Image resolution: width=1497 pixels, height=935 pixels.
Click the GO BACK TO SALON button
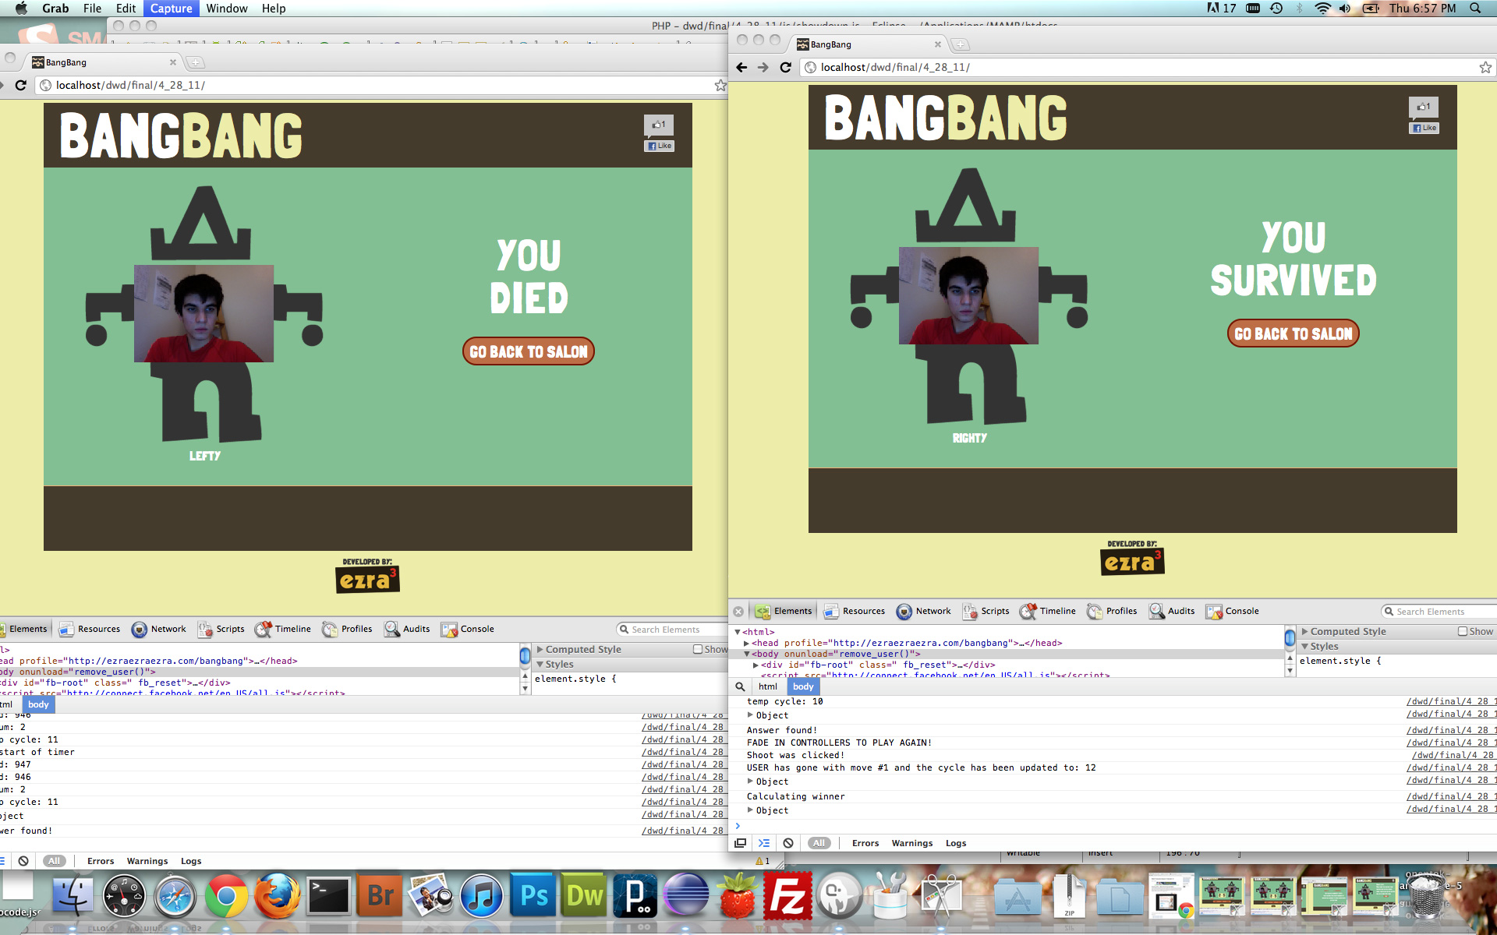click(1292, 333)
